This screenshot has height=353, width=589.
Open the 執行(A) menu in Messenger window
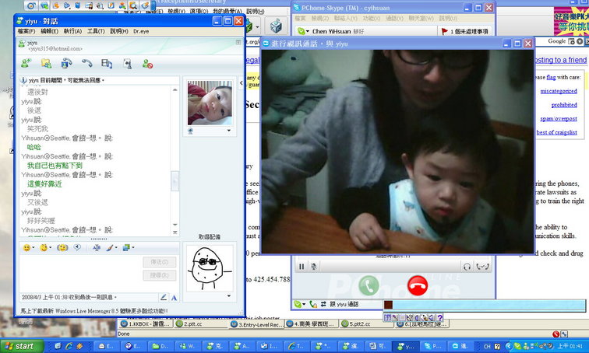pos(72,31)
